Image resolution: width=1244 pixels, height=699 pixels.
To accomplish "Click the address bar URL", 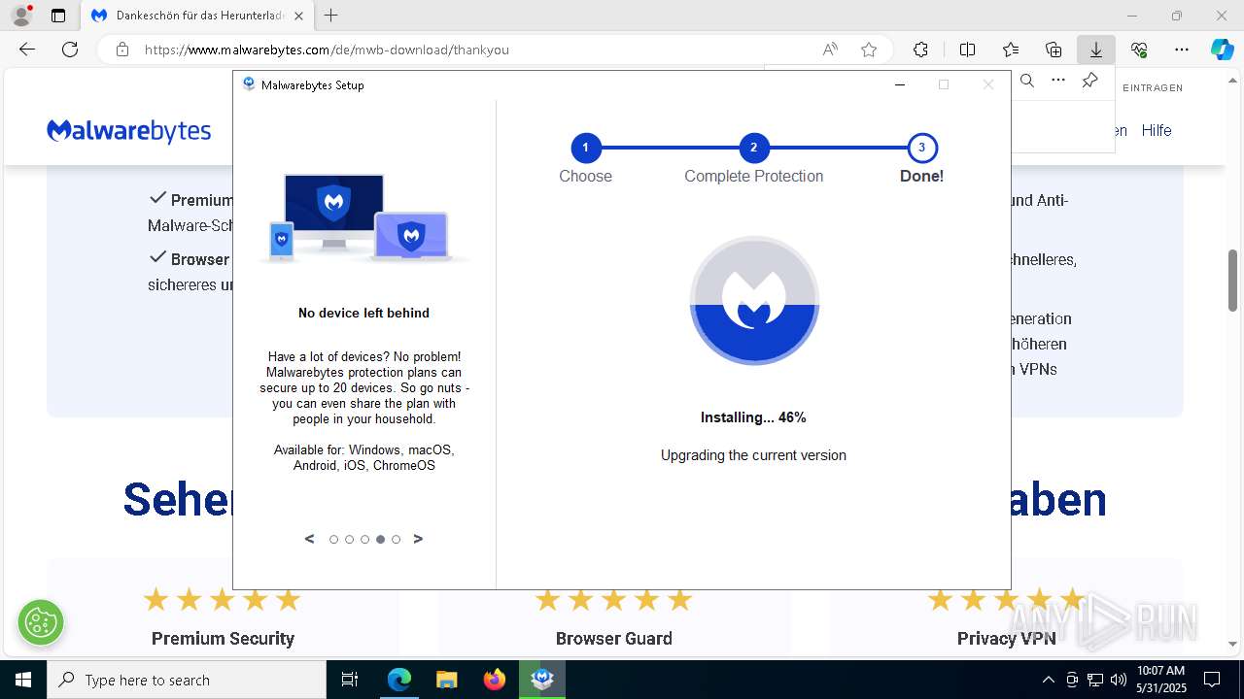I will tap(327, 50).
